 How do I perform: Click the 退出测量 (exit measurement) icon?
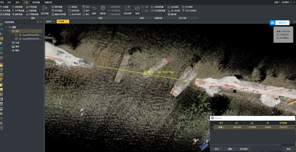pos(45,8)
